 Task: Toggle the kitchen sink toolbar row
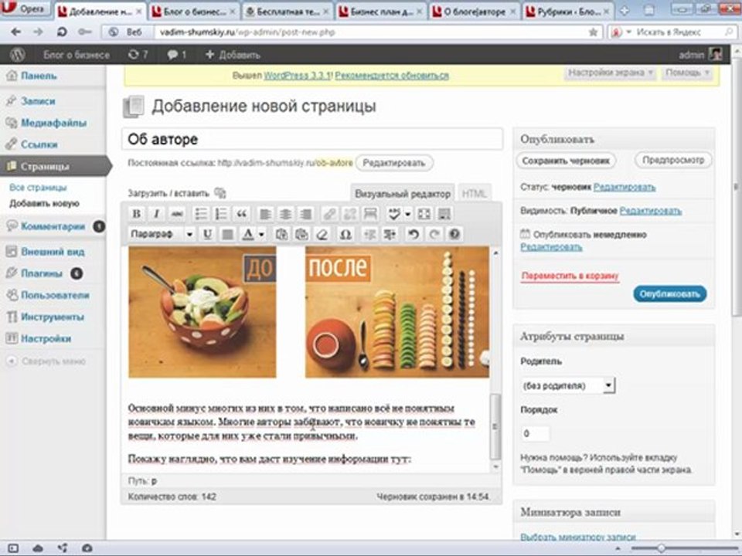pyautogui.click(x=444, y=214)
